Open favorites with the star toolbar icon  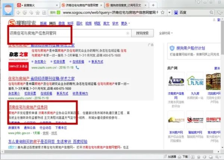(38, 13)
